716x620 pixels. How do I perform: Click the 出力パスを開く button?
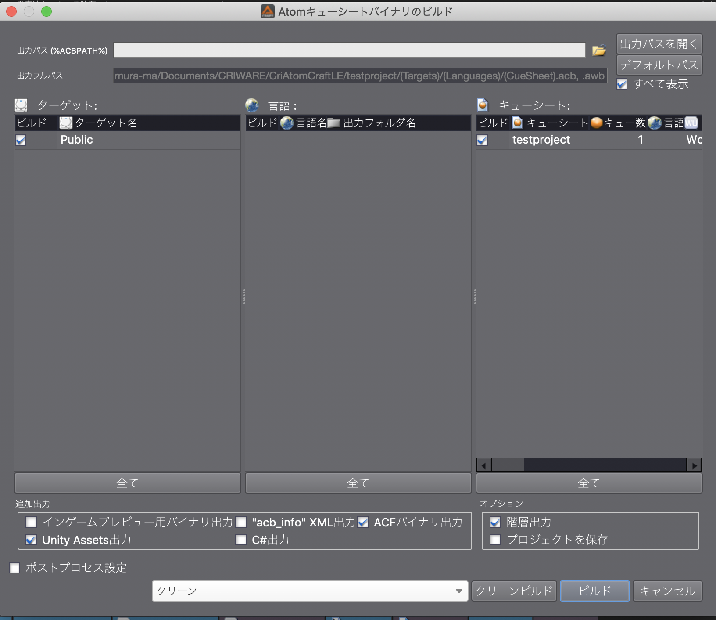click(x=659, y=44)
